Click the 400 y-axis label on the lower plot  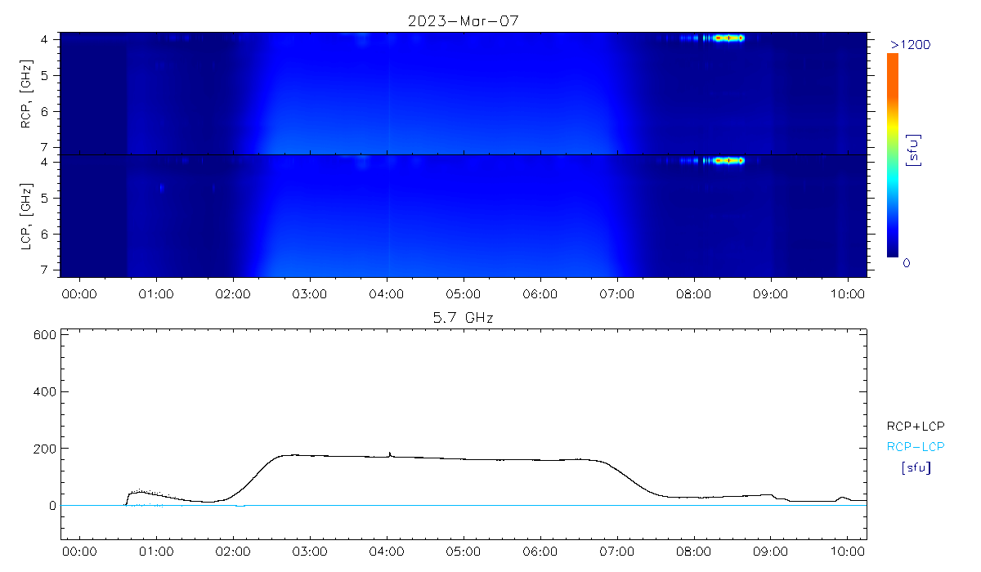pos(46,392)
